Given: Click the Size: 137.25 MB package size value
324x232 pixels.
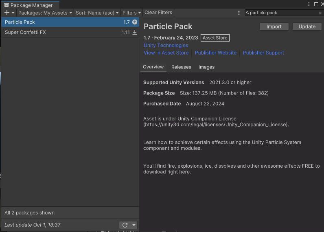Looking at the screenshot, I should coord(224,93).
